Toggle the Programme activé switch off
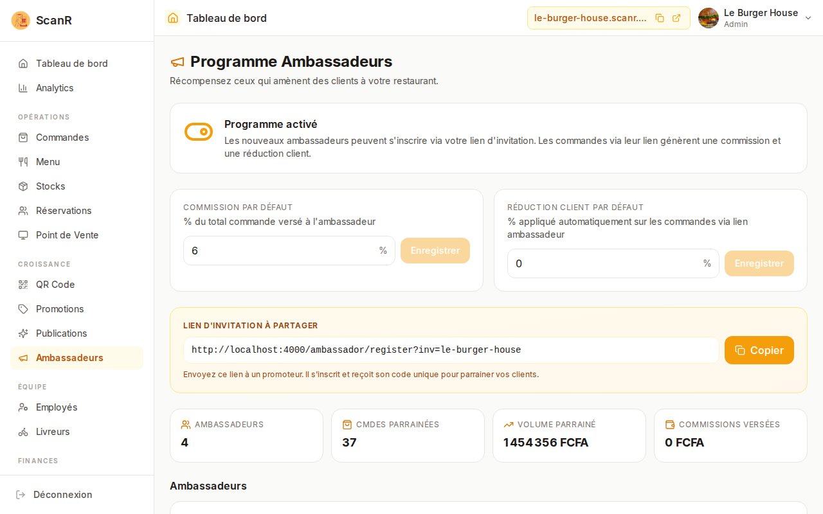 (199, 132)
